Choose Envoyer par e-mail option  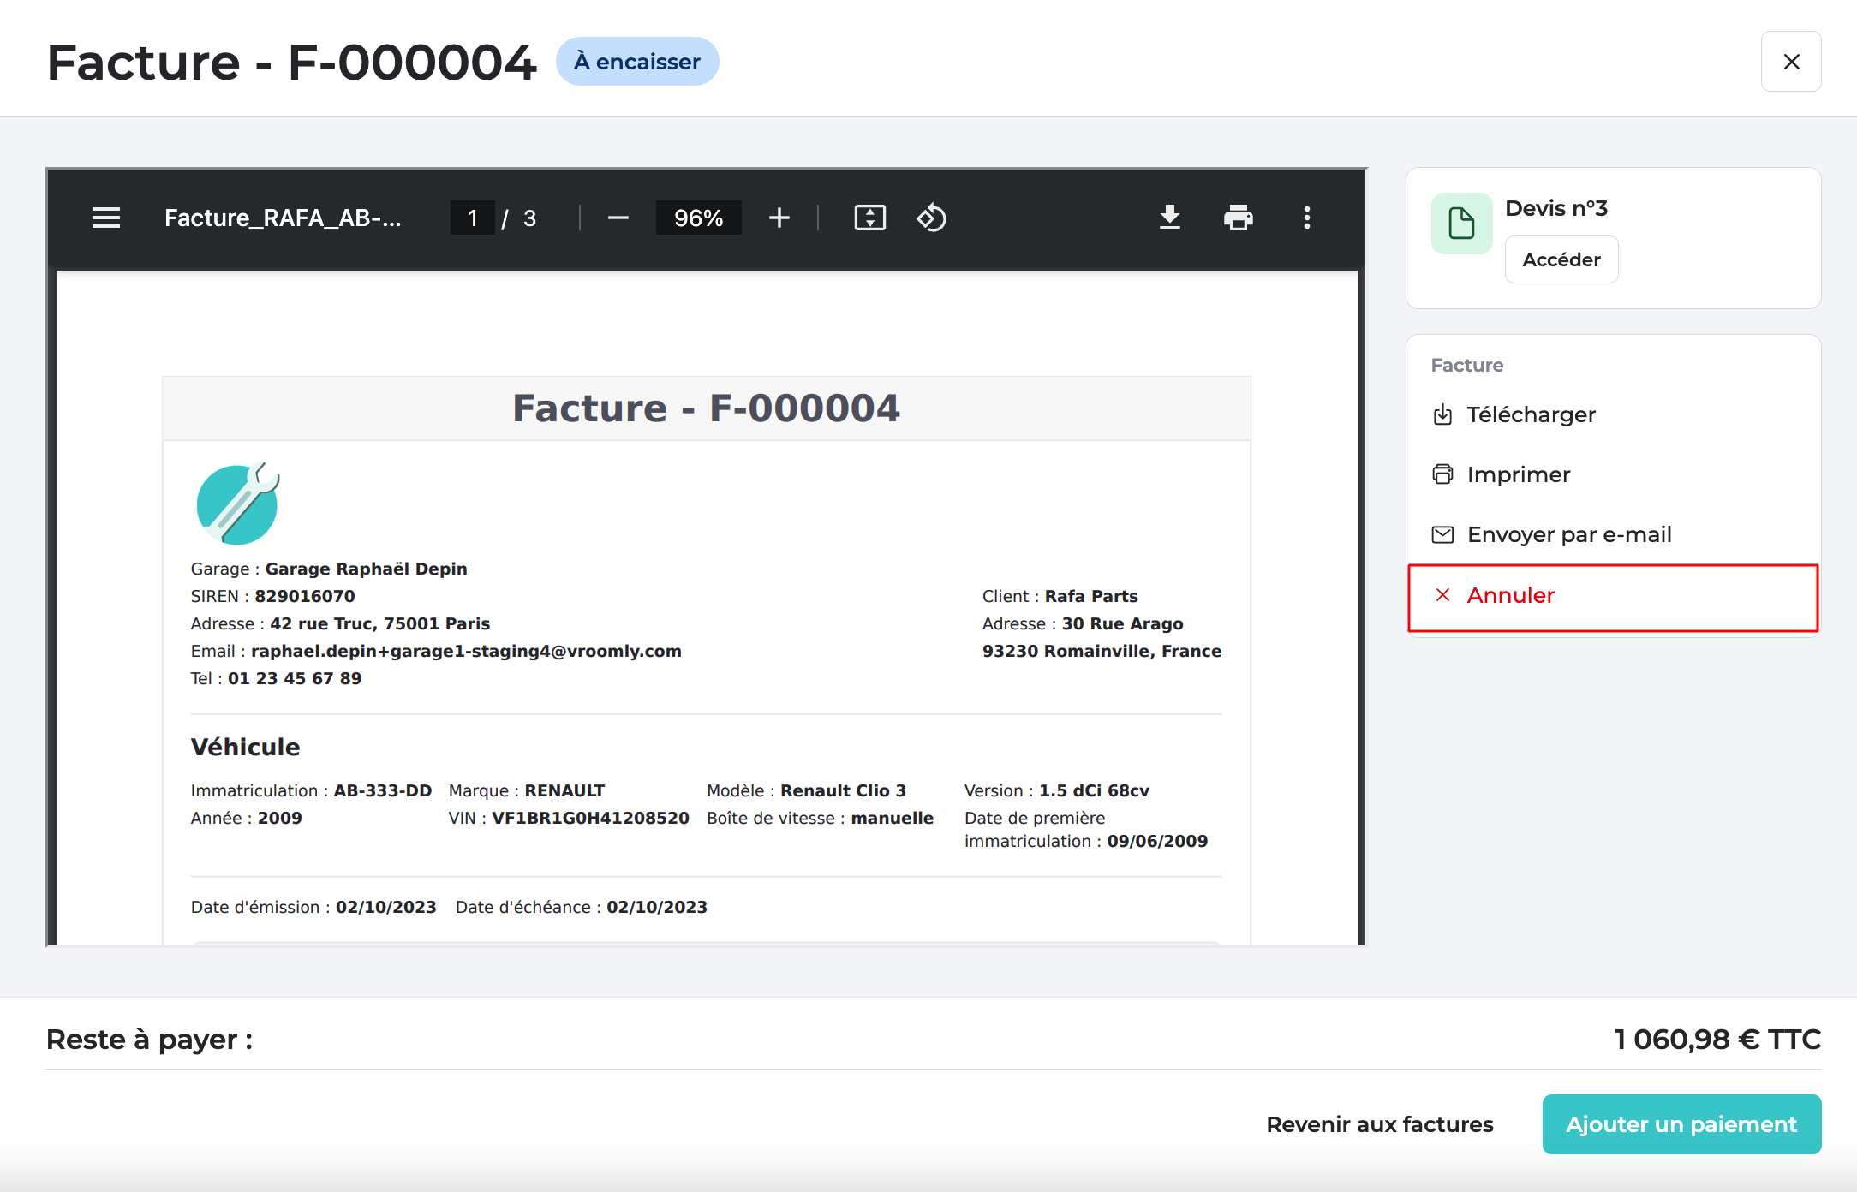click(x=1551, y=534)
